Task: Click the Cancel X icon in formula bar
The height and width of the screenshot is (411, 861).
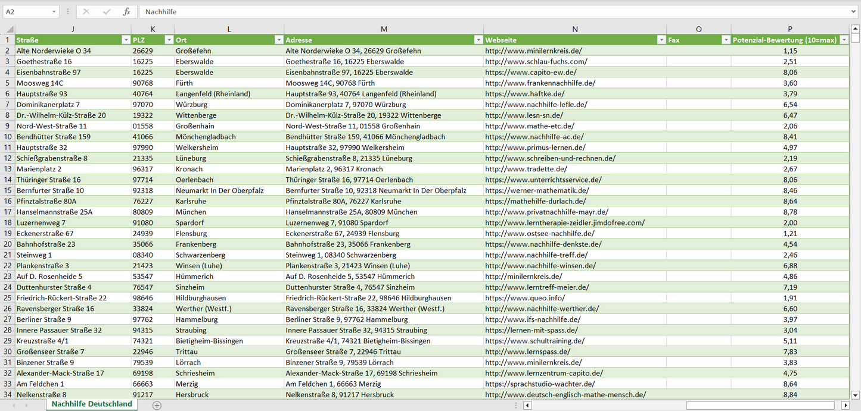Action: point(86,12)
